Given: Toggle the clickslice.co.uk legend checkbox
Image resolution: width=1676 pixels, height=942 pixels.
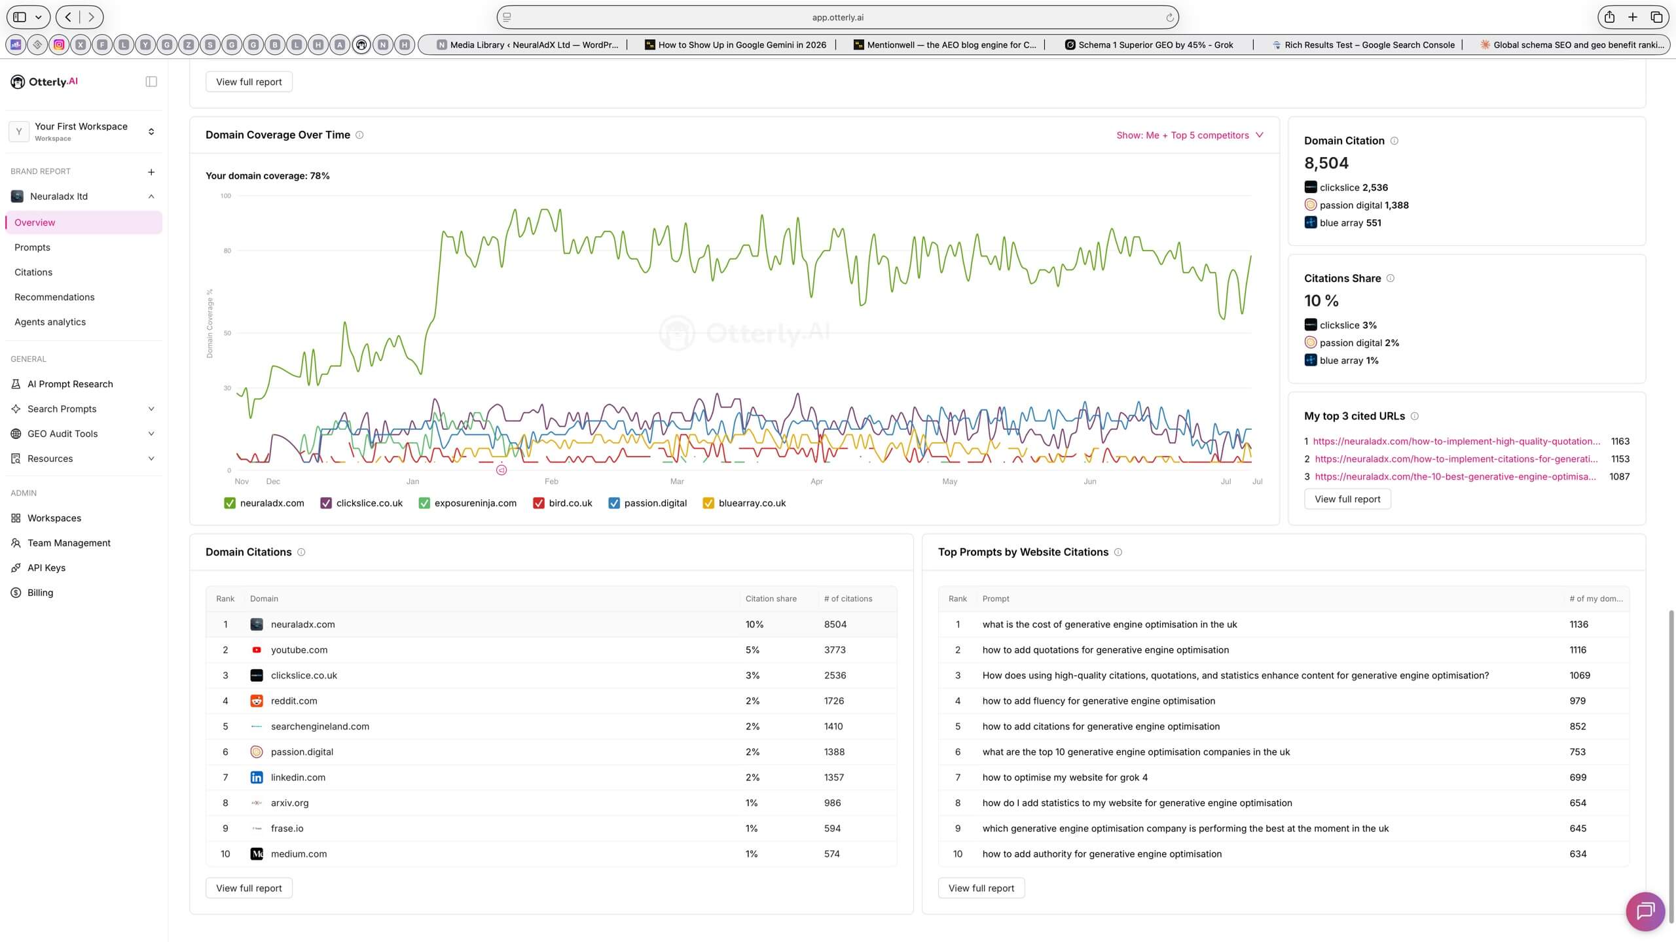Looking at the screenshot, I should [325, 503].
